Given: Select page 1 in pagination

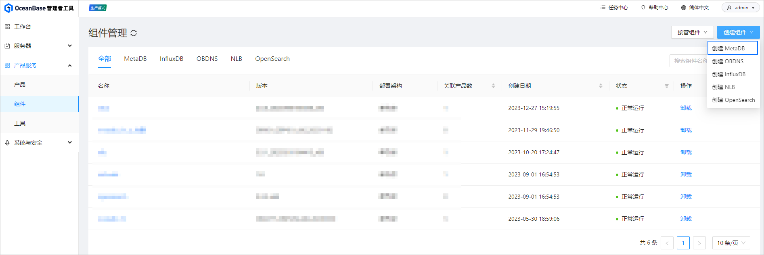Looking at the screenshot, I should click(683, 243).
